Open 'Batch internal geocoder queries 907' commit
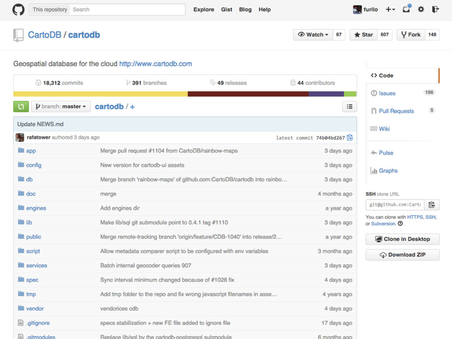 click(146, 265)
